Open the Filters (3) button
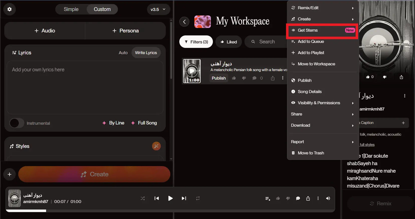 (196, 42)
